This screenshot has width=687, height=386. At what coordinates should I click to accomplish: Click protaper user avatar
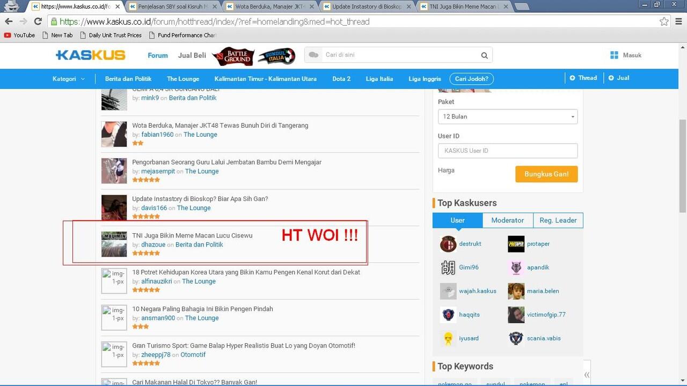pyautogui.click(x=516, y=244)
